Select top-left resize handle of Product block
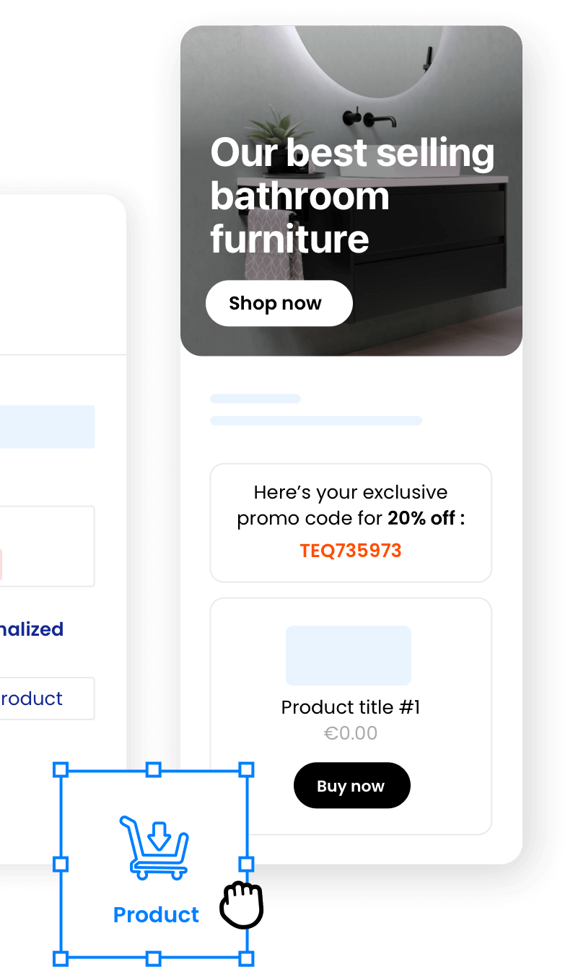 (61, 769)
